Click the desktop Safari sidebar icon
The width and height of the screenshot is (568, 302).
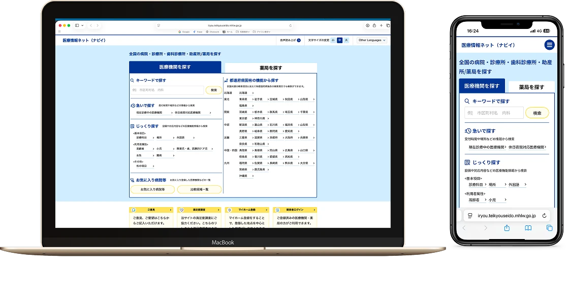78,25
